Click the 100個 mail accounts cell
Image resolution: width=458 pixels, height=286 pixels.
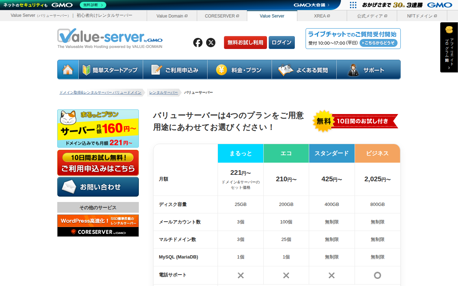click(286, 222)
